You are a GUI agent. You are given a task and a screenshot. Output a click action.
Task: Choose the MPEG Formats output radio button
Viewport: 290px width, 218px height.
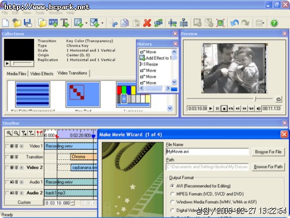tap(172, 194)
